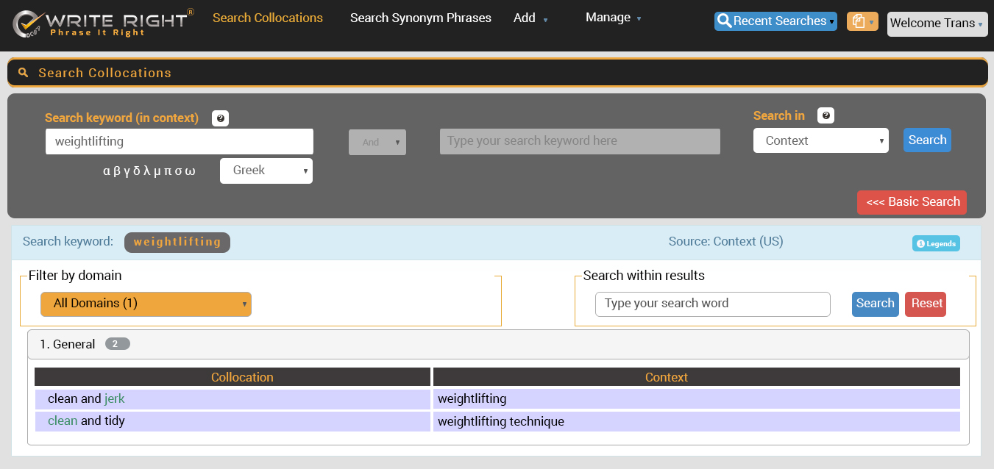
Task: Click help icon beside Search keyword label
Action: point(220,118)
